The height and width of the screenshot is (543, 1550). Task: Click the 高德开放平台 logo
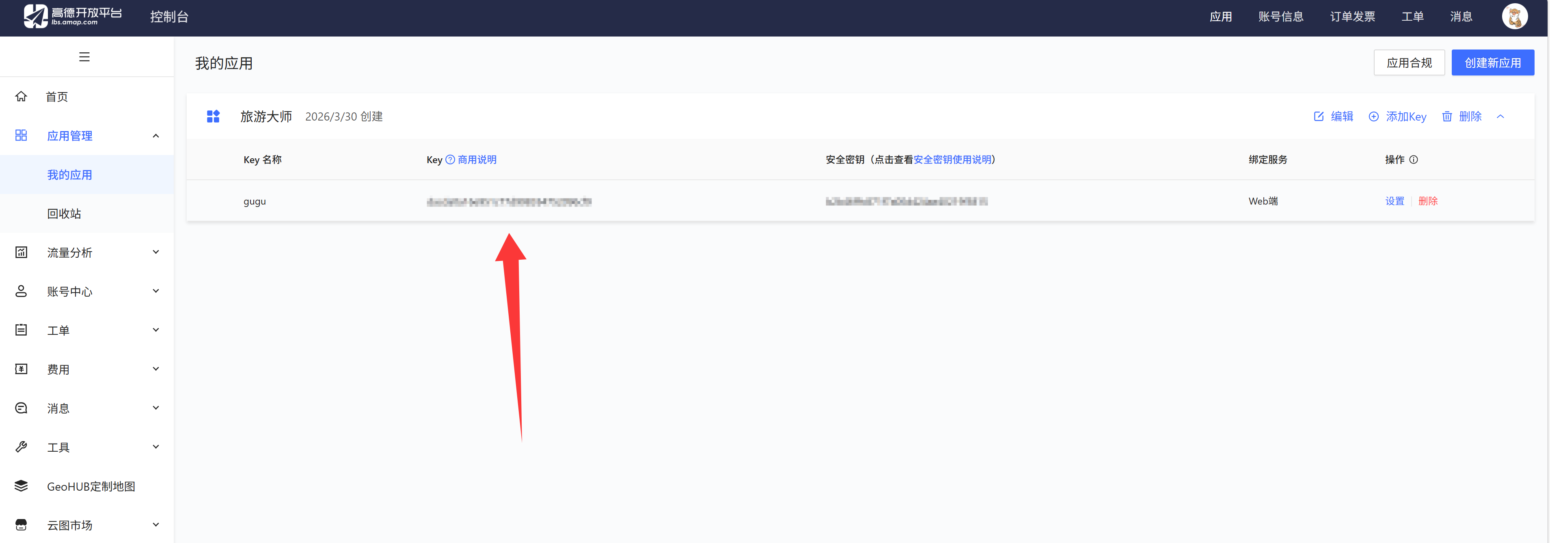click(x=72, y=16)
